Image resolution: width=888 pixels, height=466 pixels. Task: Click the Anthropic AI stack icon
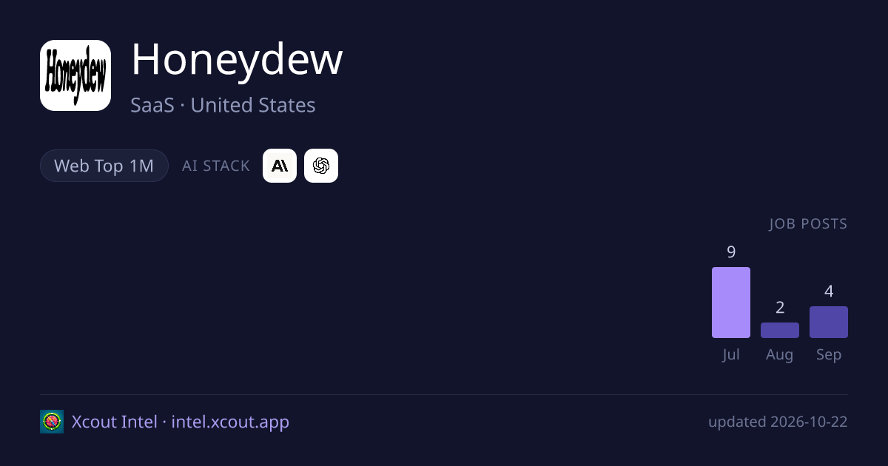coord(280,166)
